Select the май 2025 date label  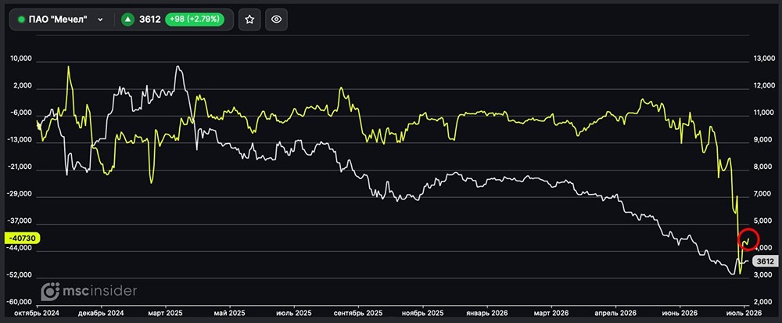(229, 313)
